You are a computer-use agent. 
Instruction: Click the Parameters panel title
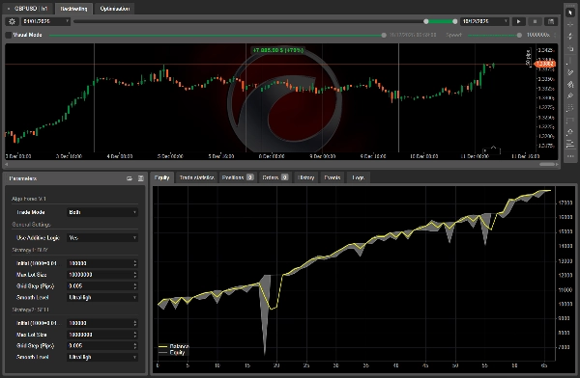click(23, 178)
